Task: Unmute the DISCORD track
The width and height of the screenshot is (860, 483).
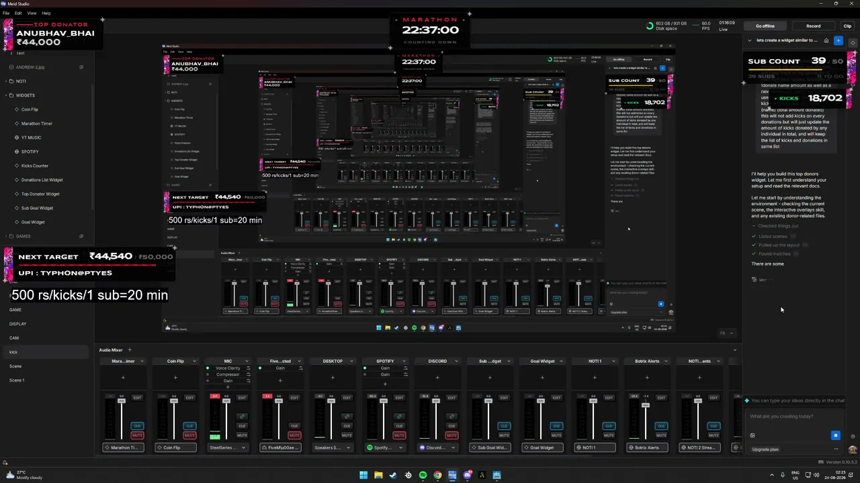Action: (x=451, y=435)
